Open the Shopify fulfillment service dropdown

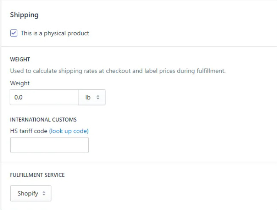point(31,193)
